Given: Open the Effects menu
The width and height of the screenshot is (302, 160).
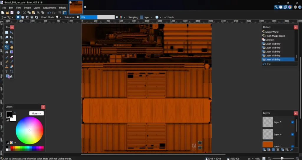Looking at the screenshot, I should pos(63,8).
